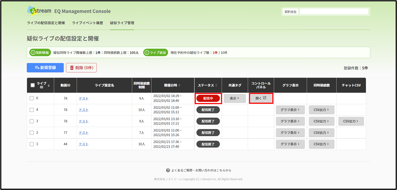The height and width of the screenshot is (190, 397).
Task: Click the red 配信中 status badge
Action: [208, 98]
